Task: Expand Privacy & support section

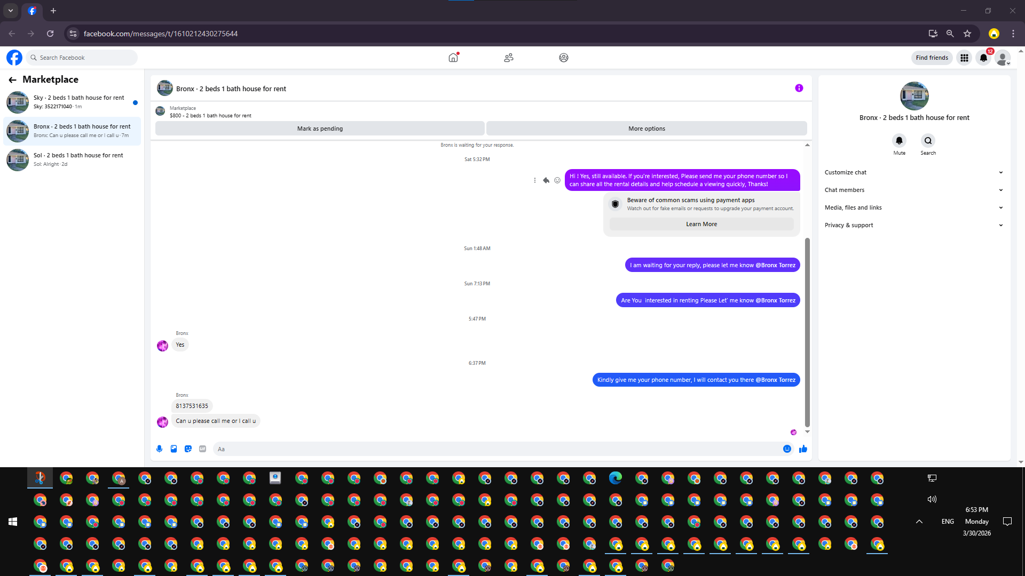Action: pos(913,225)
